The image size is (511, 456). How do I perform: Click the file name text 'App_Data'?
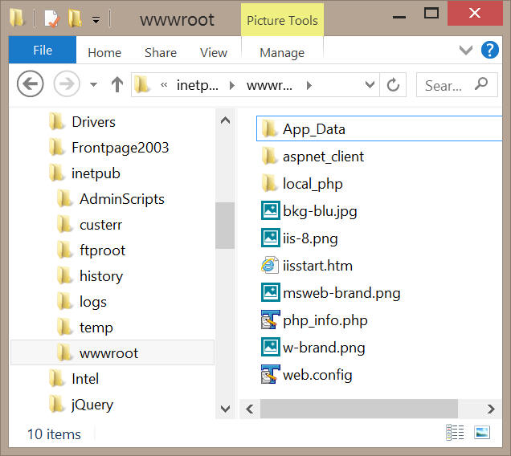tap(314, 129)
